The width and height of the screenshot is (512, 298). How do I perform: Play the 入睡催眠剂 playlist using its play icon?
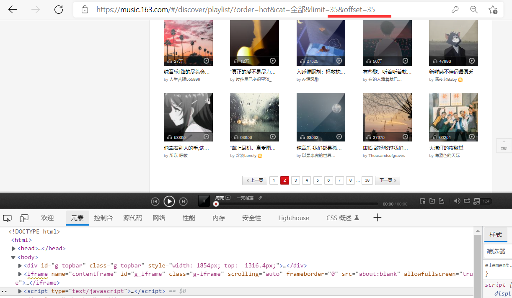coord(339,61)
